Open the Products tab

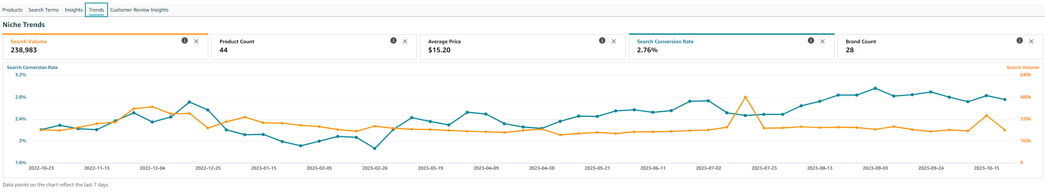[x=12, y=10]
